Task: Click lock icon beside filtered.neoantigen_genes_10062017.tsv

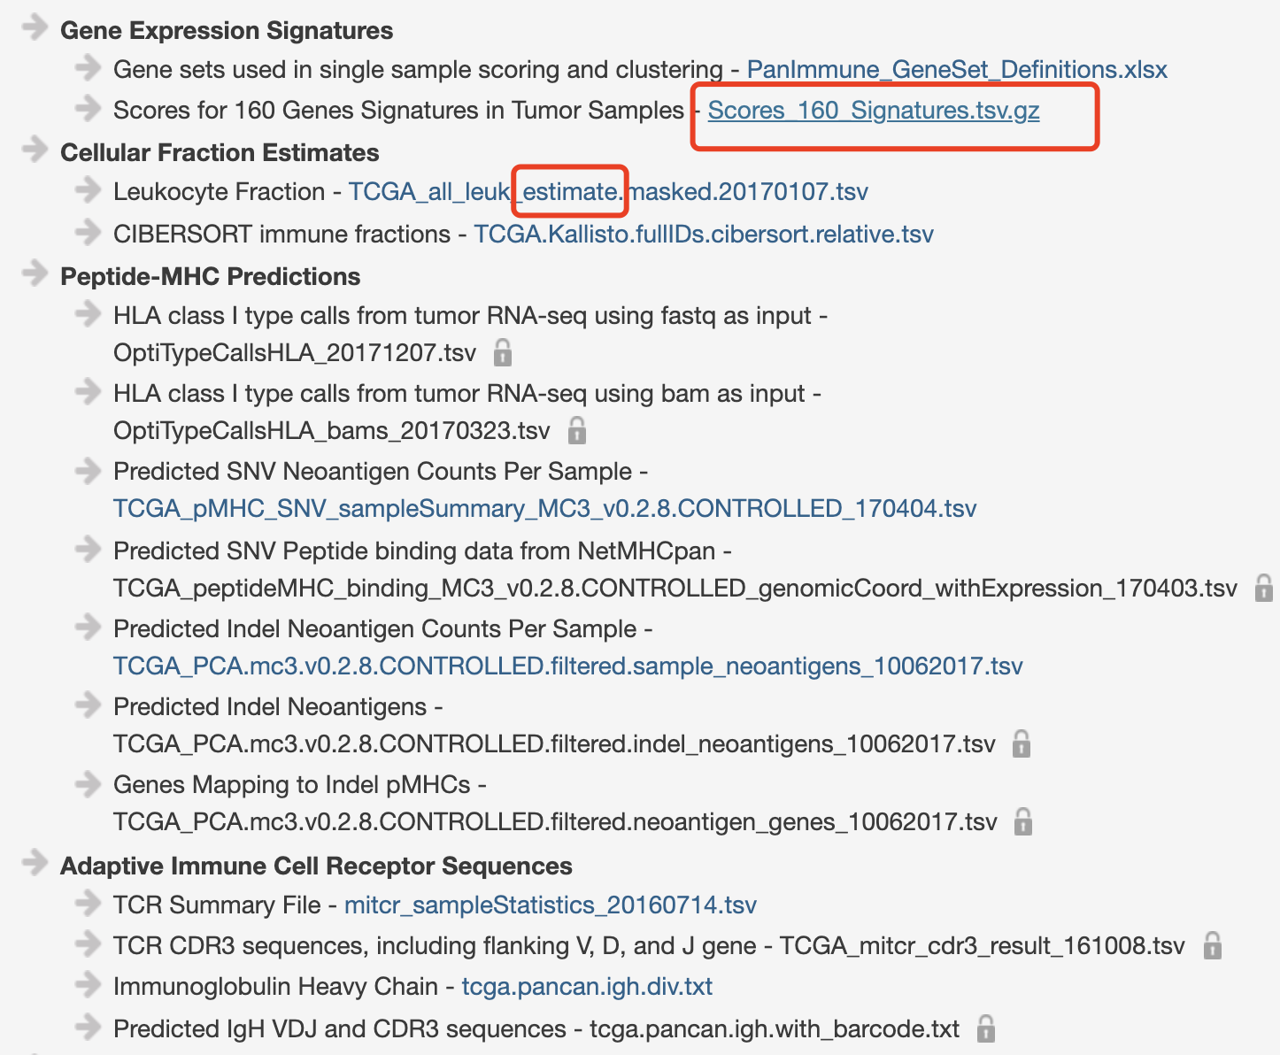Action: tap(1023, 821)
